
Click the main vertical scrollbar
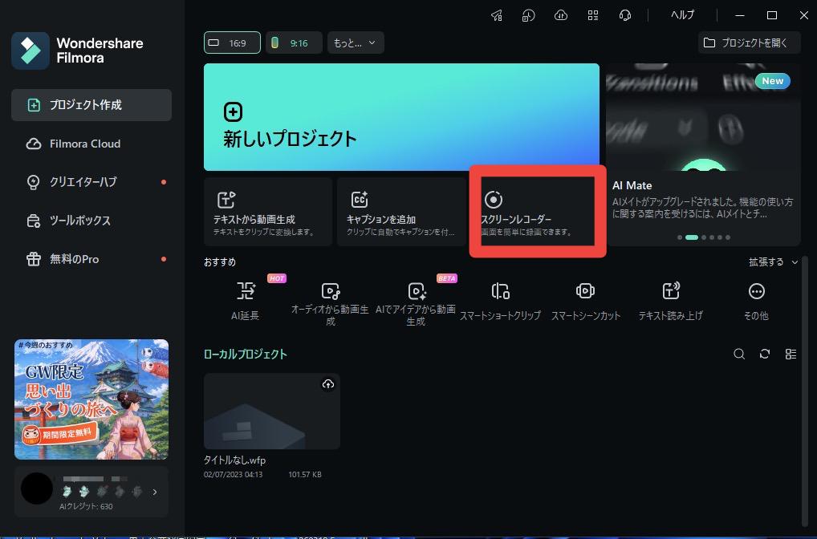click(x=806, y=391)
